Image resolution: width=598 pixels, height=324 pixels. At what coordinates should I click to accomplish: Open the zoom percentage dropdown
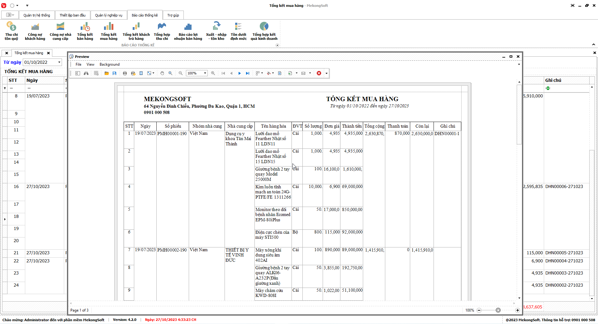pos(205,73)
